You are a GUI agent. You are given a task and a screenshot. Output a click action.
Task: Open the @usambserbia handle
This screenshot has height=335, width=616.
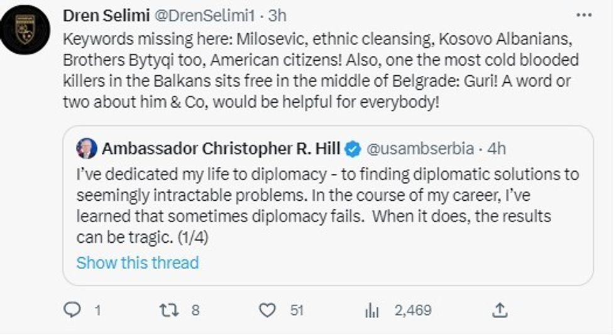click(419, 149)
